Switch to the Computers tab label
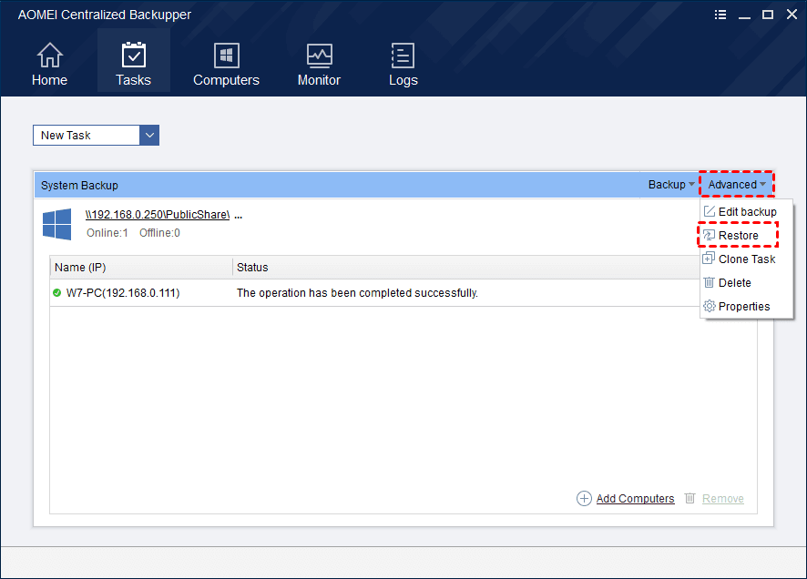The image size is (807, 579). (226, 80)
